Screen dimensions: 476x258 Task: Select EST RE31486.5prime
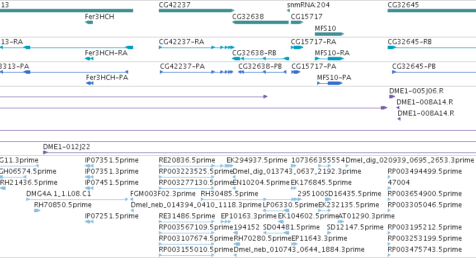[x=187, y=216]
